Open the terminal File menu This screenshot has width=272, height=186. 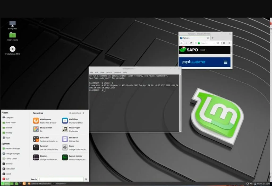tap(92, 73)
